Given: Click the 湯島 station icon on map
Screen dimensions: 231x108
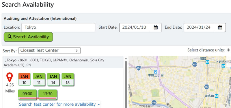Looking at the screenshot, I should (207, 62).
